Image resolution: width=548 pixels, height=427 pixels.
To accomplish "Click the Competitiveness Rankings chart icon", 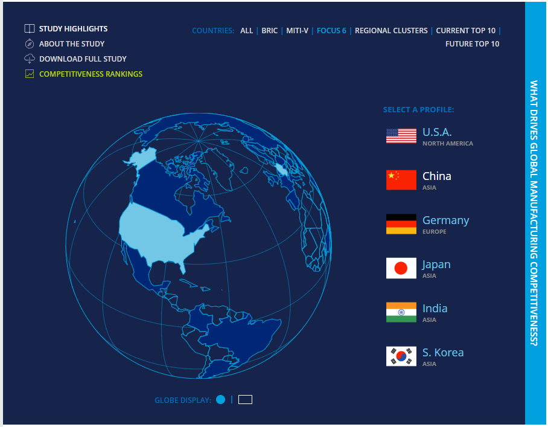I will pyautogui.click(x=30, y=74).
